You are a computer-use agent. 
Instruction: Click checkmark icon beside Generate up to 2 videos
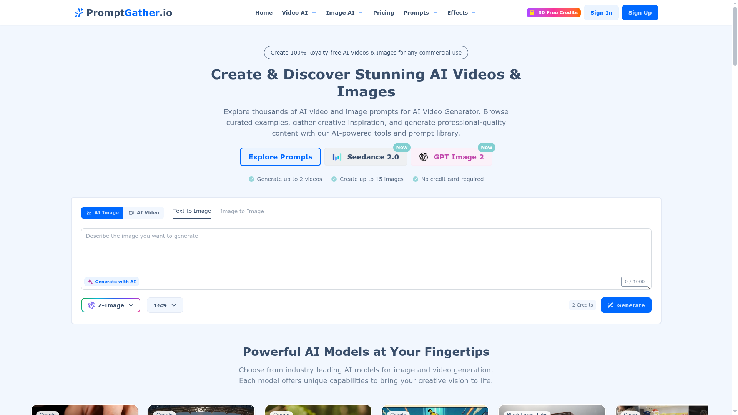point(251,179)
